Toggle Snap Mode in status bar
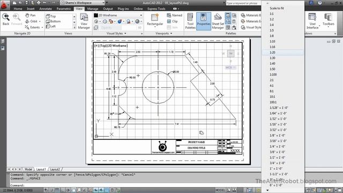The width and height of the screenshot is (343, 193). click(51, 190)
